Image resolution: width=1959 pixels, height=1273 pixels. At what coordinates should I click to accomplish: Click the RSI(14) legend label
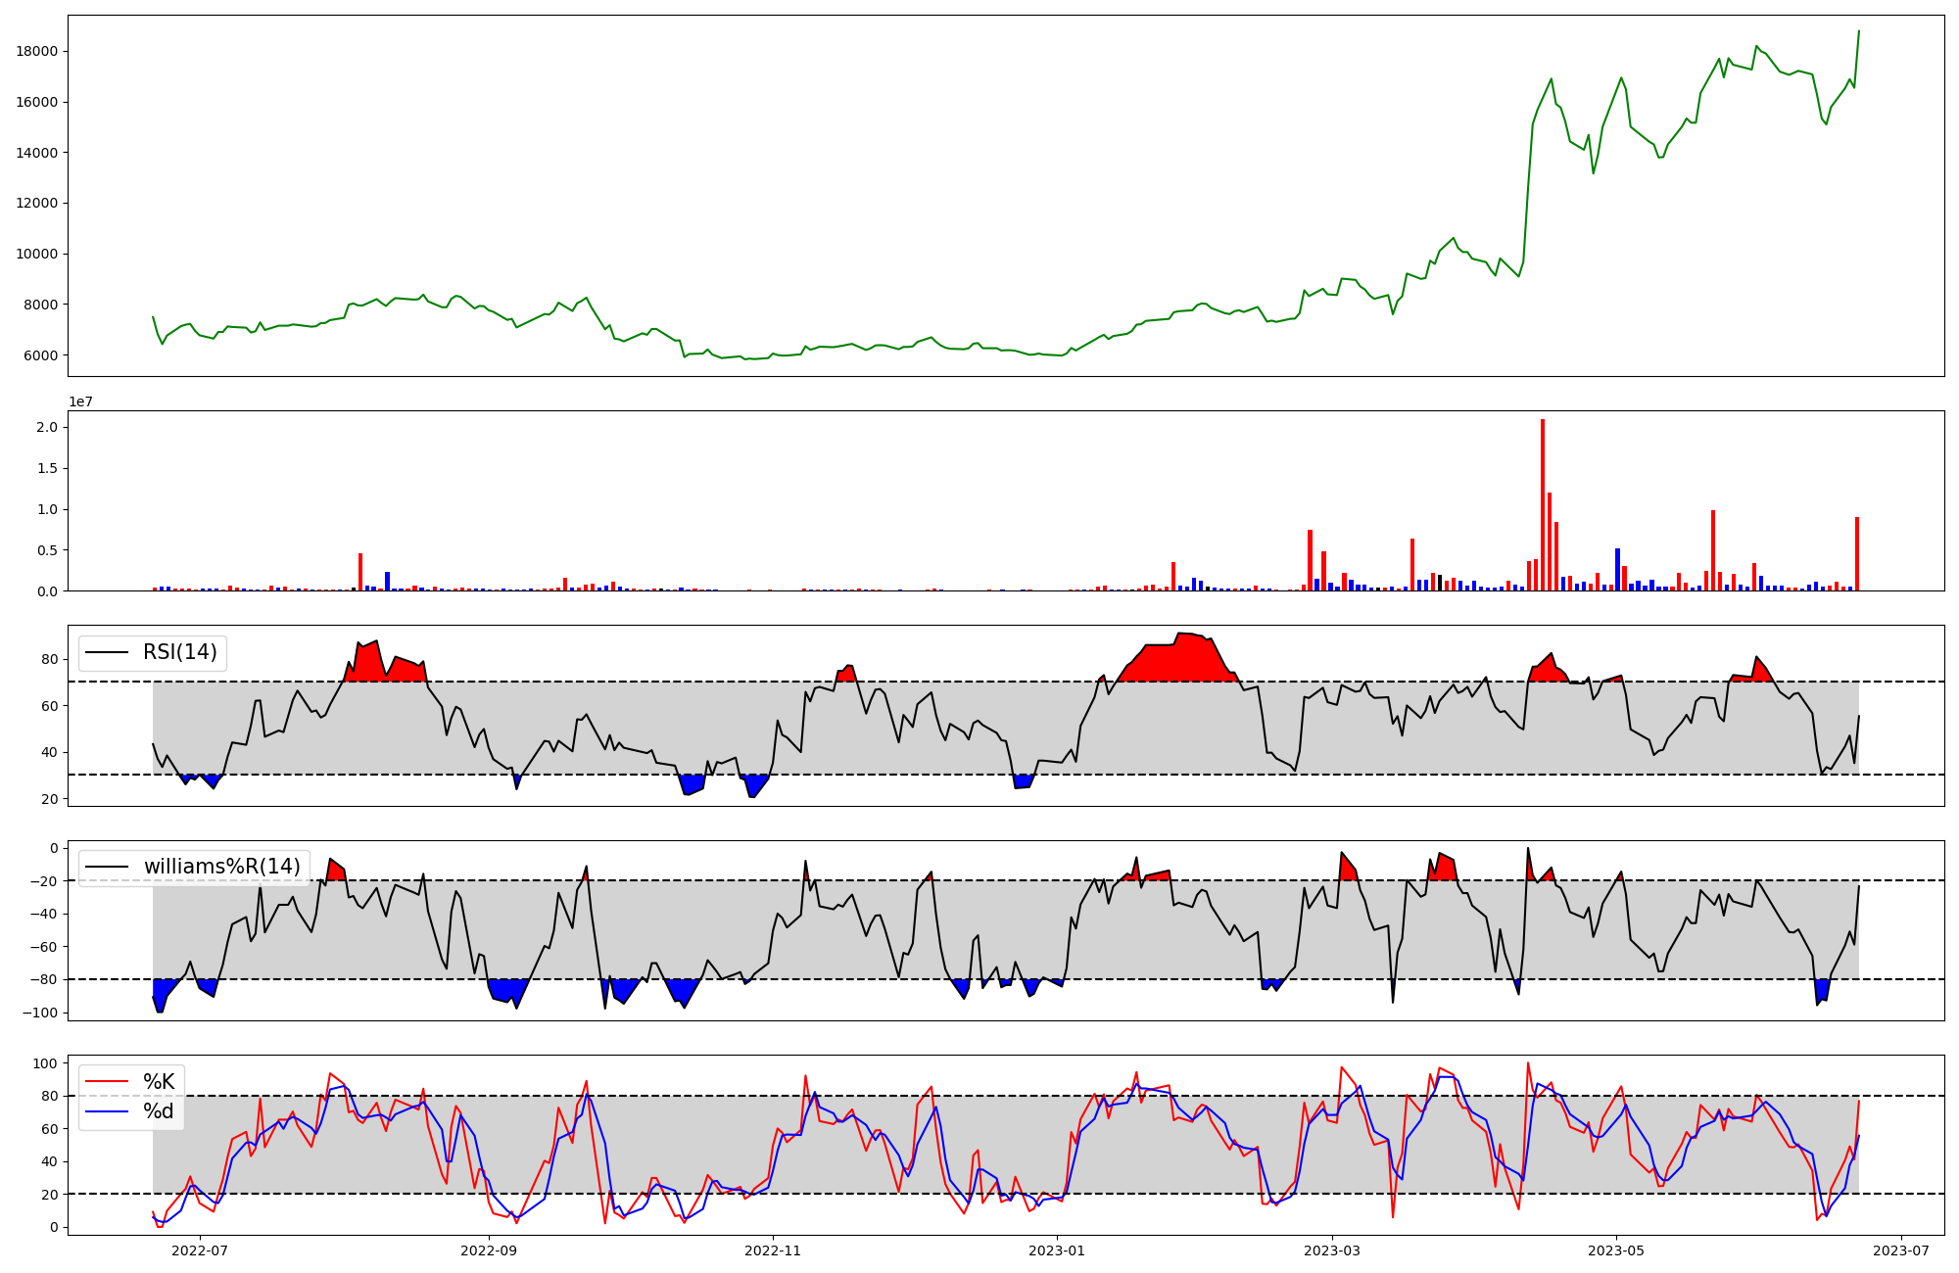(180, 652)
